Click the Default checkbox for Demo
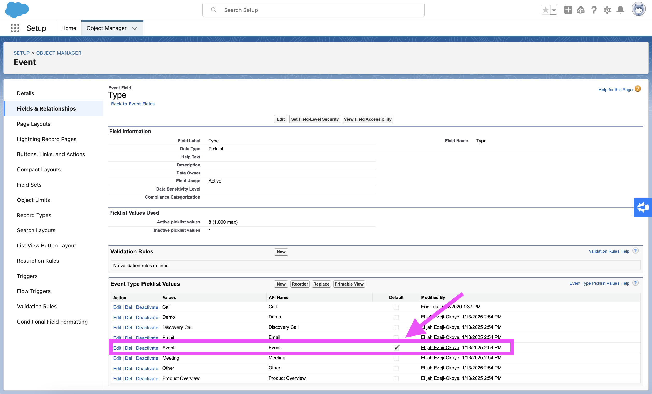Screen dimensions: 652x394 (396, 317)
